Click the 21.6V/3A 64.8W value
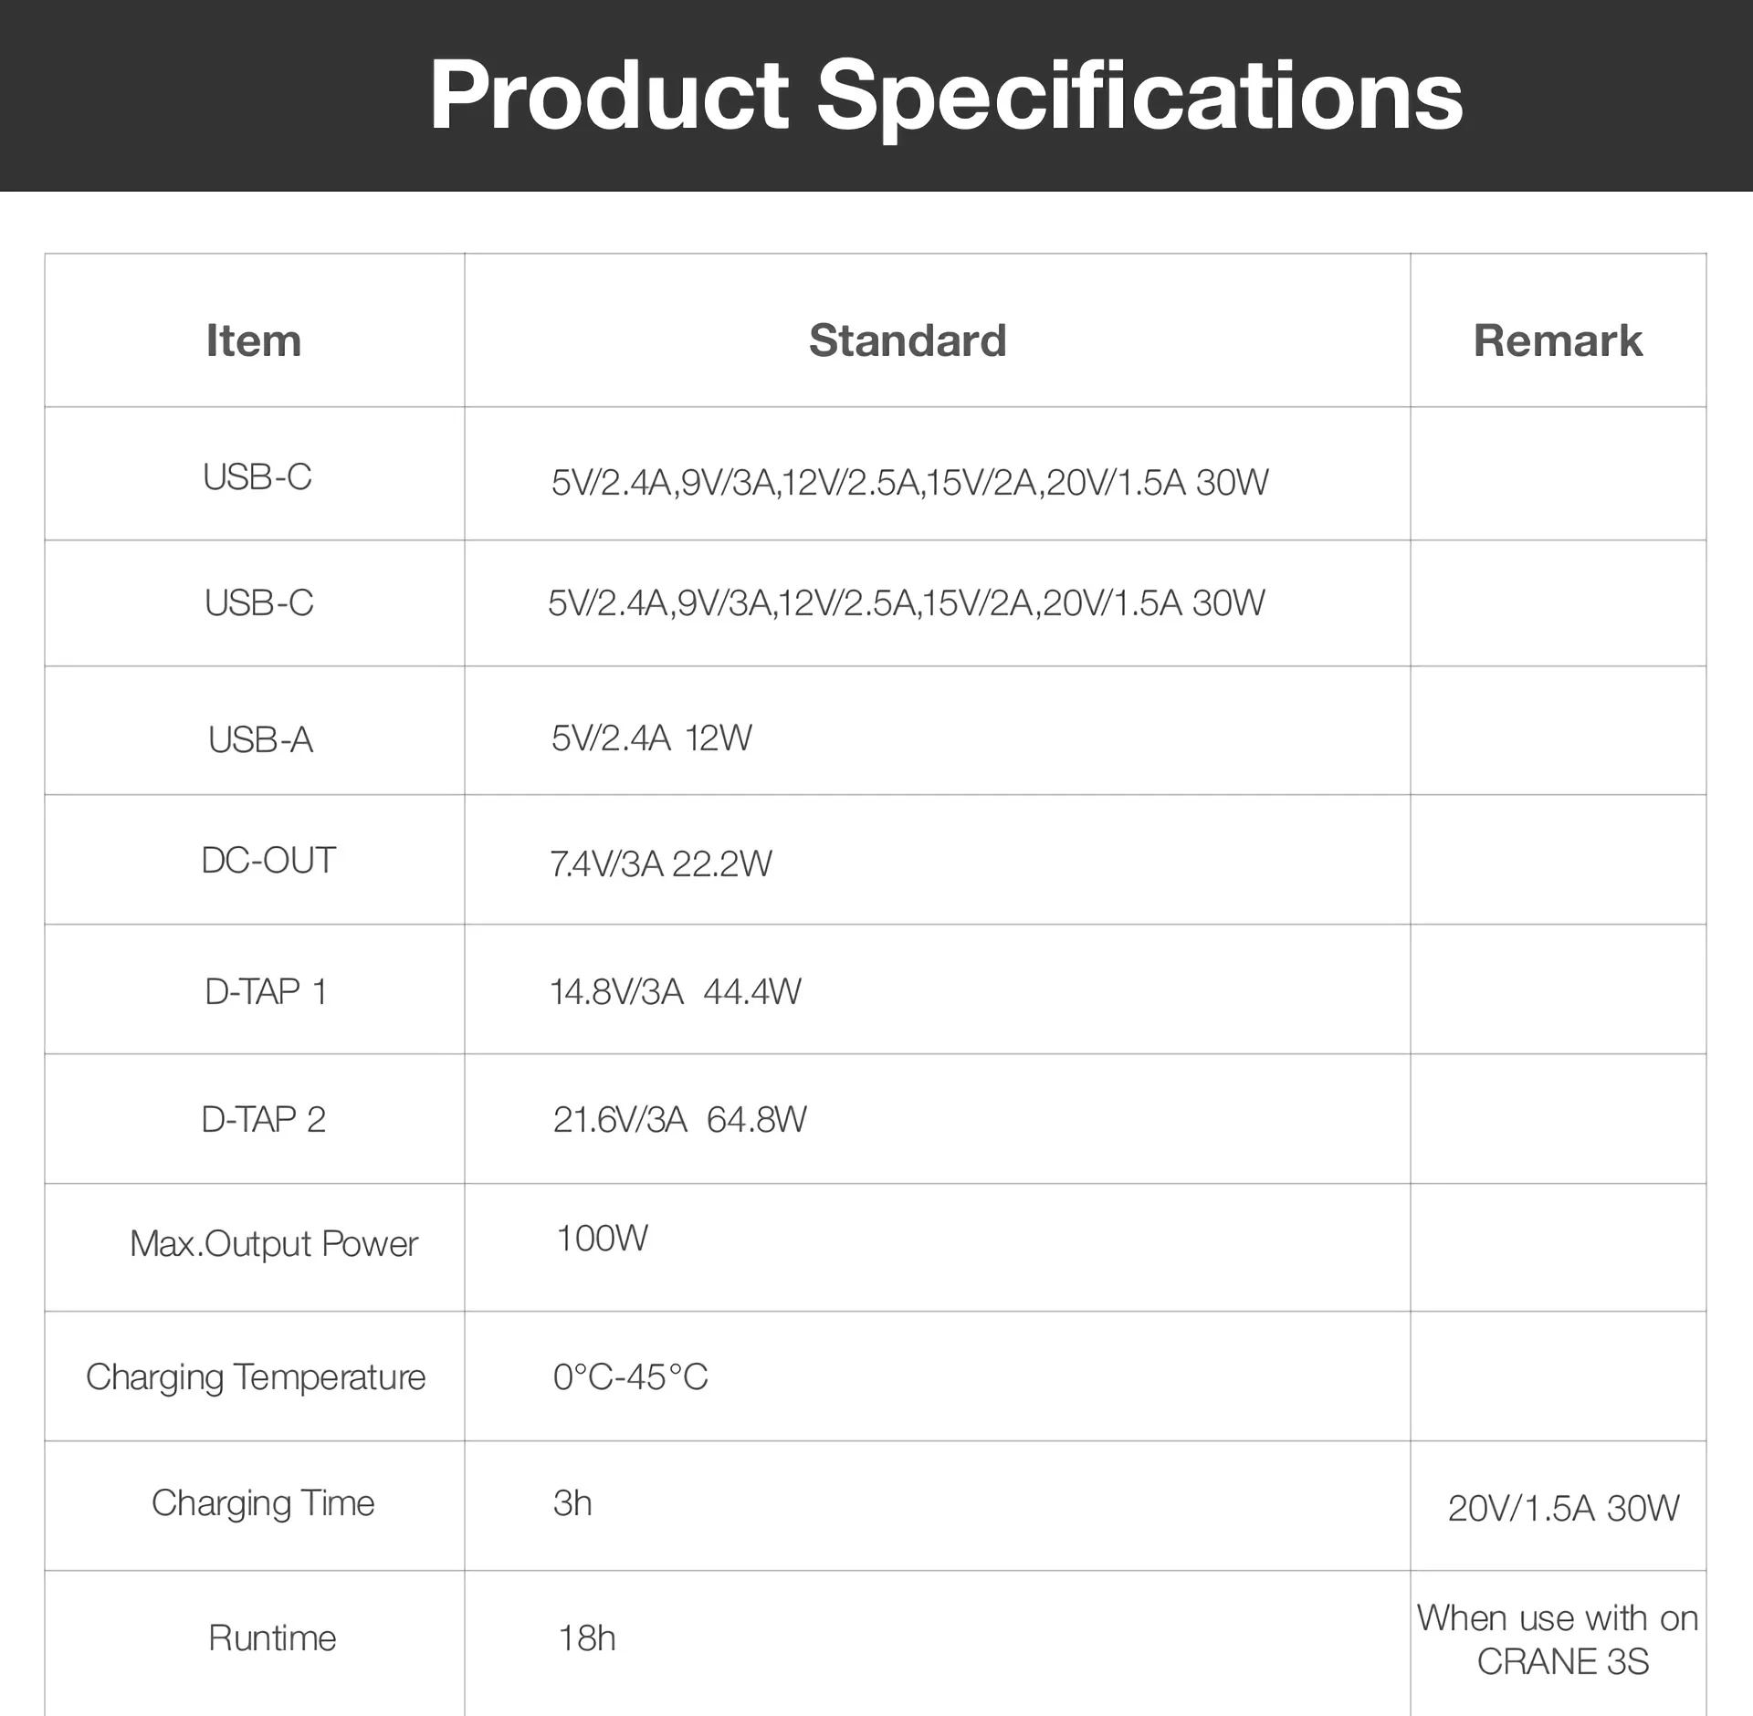Image resolution: width=1753 pixels, height=1716 pixels. click(680, 1119)
